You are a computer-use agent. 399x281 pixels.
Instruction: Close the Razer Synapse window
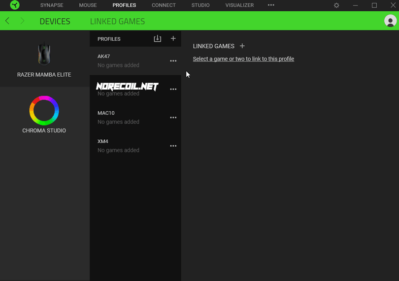[393, 5]
